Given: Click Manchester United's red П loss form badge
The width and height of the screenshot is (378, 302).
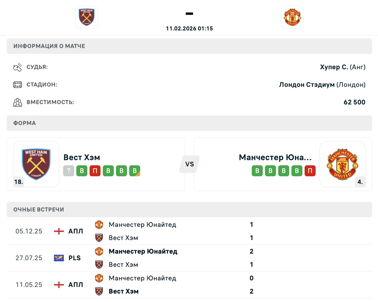Looking at the screenshot, I should (310, 171).
